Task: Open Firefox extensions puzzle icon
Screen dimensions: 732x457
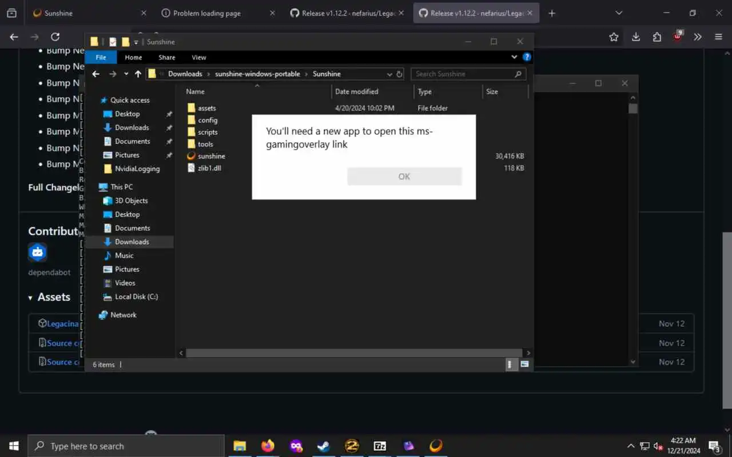Action: [x=657, y=37]
